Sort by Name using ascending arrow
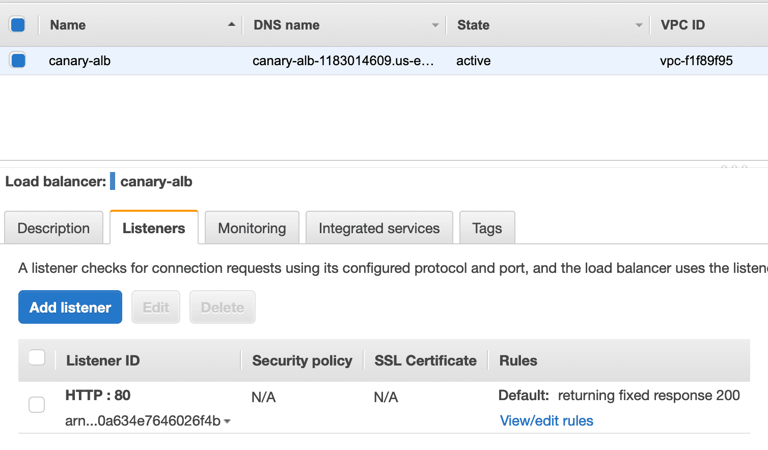Viewport: 768px width, 450px height. [232, 24]
